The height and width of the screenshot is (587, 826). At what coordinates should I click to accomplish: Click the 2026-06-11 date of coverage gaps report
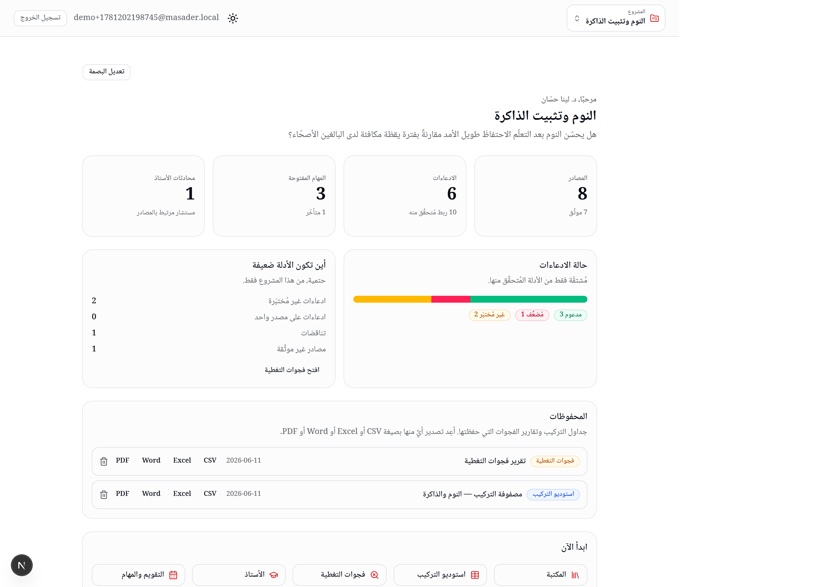tap(243, 461)
